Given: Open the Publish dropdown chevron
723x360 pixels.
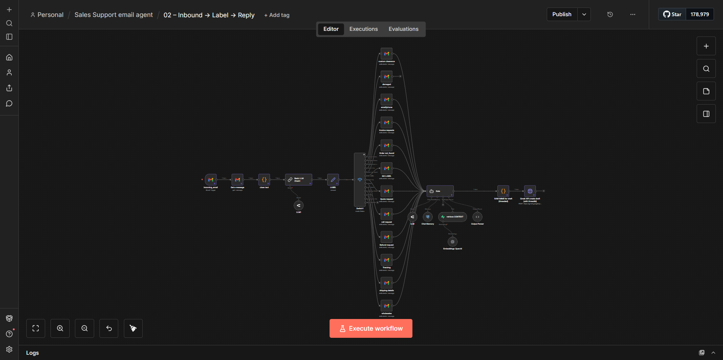Looking at the screenshot, I should click(584, 14).
